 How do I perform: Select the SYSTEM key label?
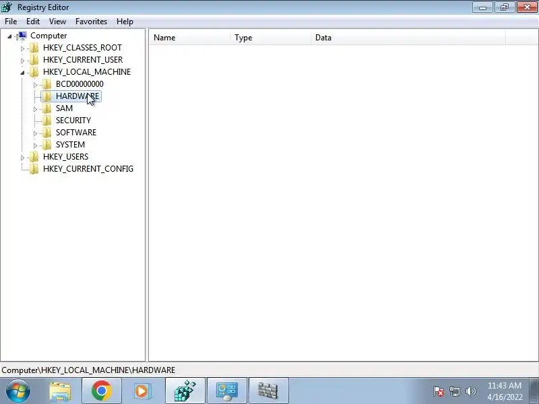(71, 145)
